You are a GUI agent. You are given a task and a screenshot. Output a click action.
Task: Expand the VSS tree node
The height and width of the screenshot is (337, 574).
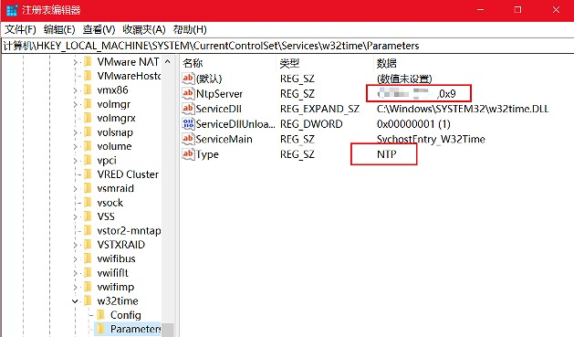coord(75,216)
